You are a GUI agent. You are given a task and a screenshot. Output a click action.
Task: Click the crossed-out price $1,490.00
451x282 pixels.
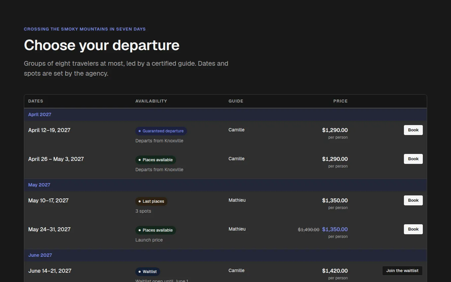pos(309,230)
